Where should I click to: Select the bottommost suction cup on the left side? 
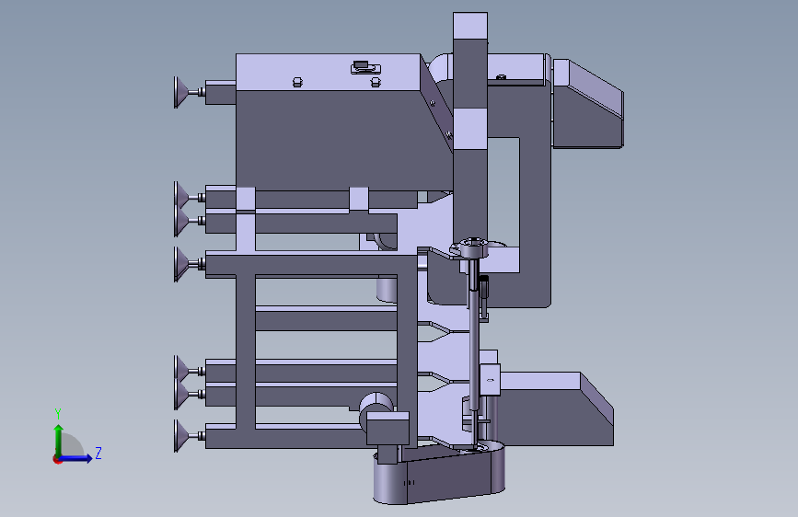[182, 435]
